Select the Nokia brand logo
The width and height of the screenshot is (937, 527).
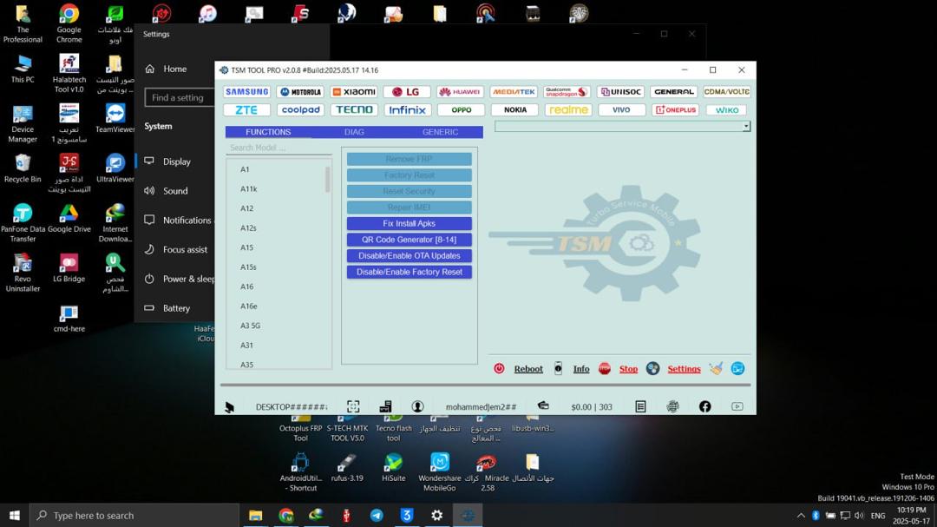pos(514,110)
